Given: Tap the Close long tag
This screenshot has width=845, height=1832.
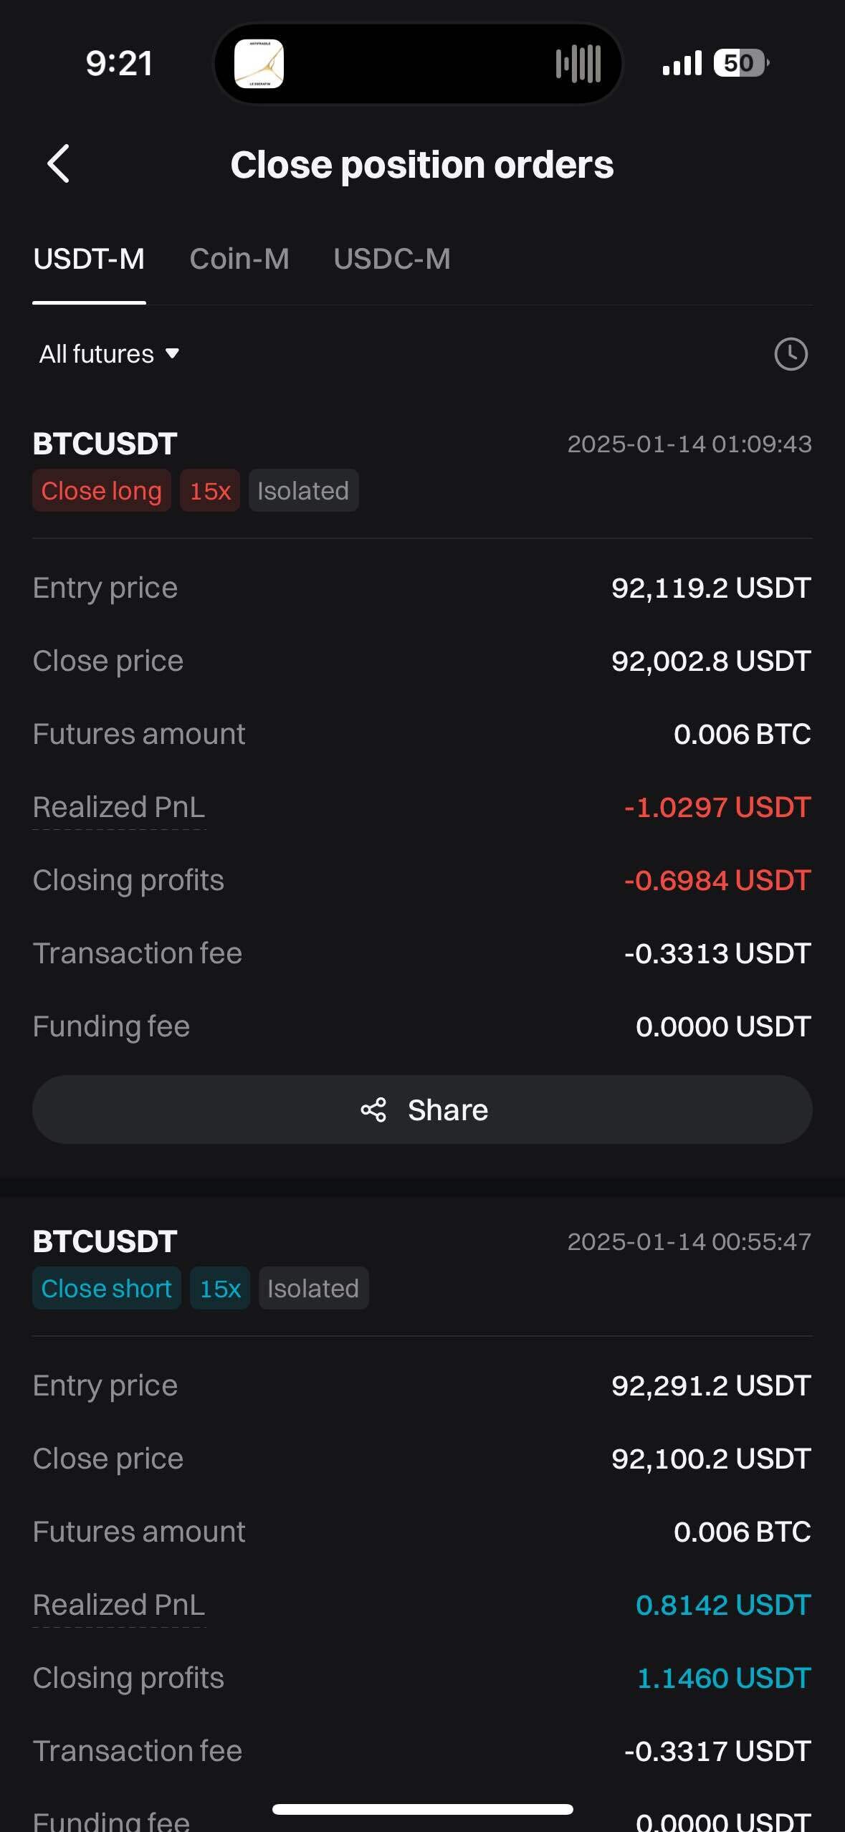Looking at the screenshot, I should point(101,491).
